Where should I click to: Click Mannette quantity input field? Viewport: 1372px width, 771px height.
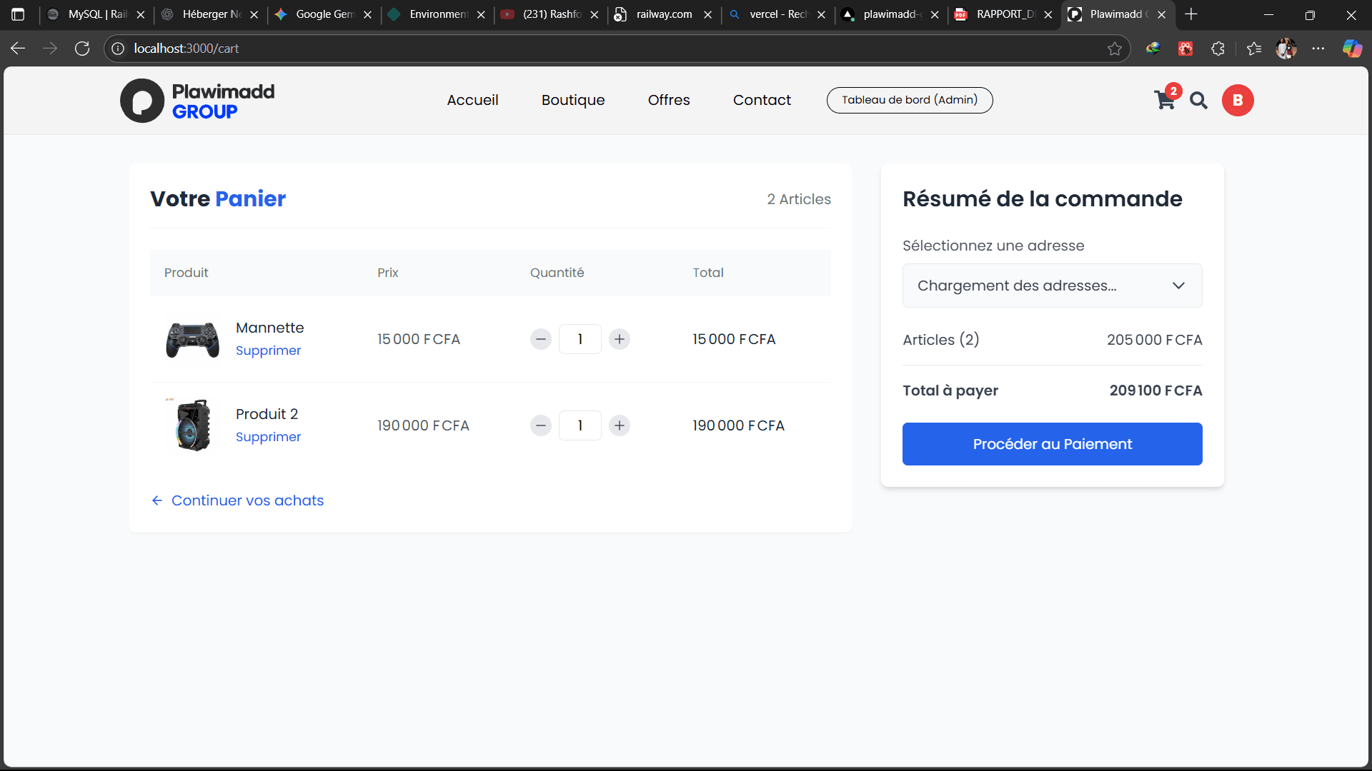(x=580, y=339)
